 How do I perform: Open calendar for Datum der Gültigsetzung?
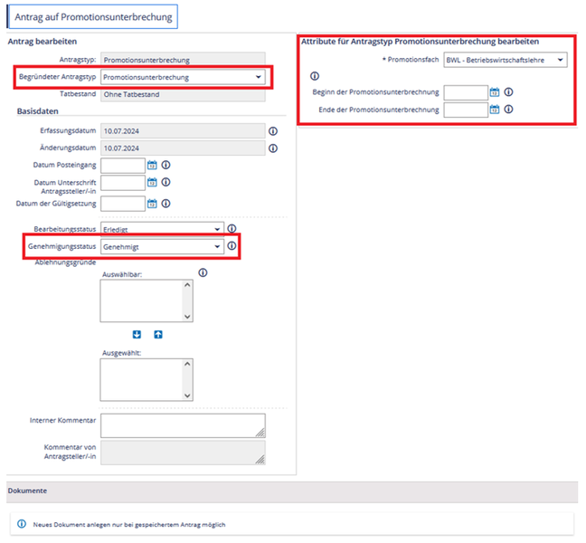[x=153, y=204]
